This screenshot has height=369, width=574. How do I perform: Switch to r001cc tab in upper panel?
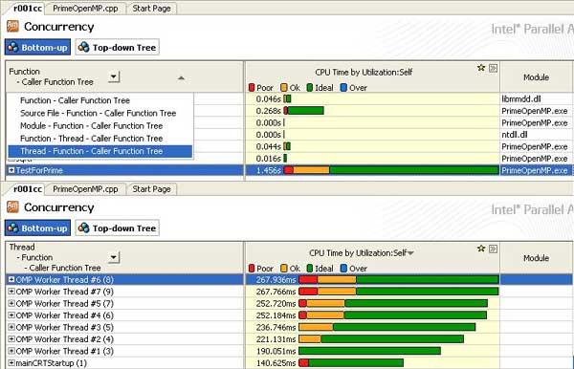coord(27,8)
